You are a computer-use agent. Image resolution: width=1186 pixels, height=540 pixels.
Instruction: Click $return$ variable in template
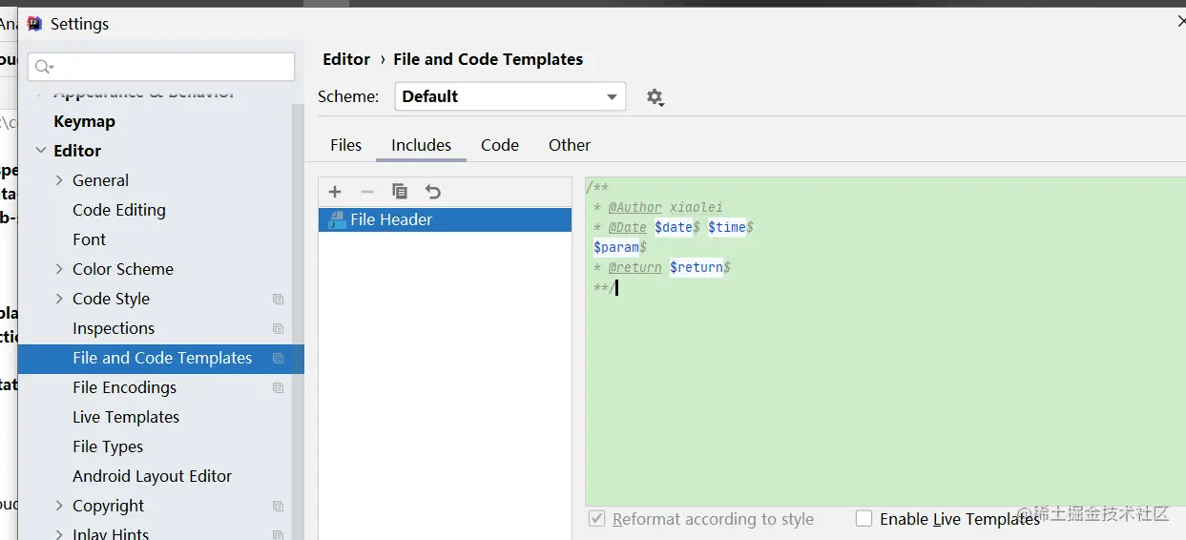pyautogui.click(x=700, y=267)
